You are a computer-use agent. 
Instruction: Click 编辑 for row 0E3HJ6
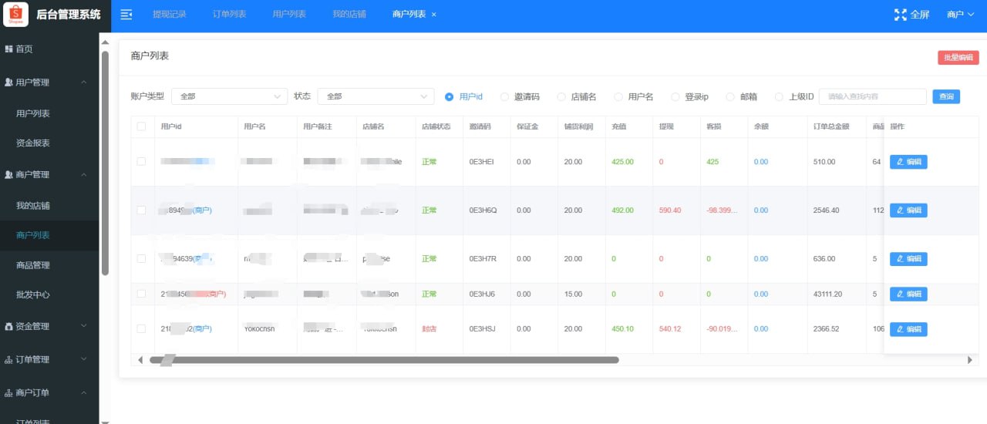[x=908, y=294]
